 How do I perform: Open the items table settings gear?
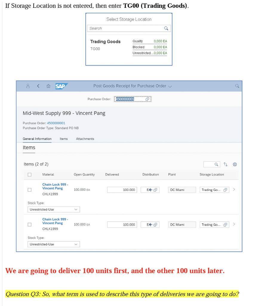click(x=235, y=164)
